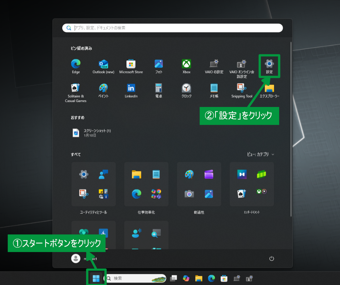Open the Xbox app
This screenshot has height=285, width=340.
click(186, 64)
